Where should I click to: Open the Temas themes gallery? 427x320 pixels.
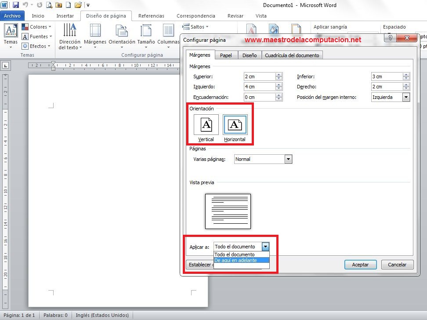(11, 36)
